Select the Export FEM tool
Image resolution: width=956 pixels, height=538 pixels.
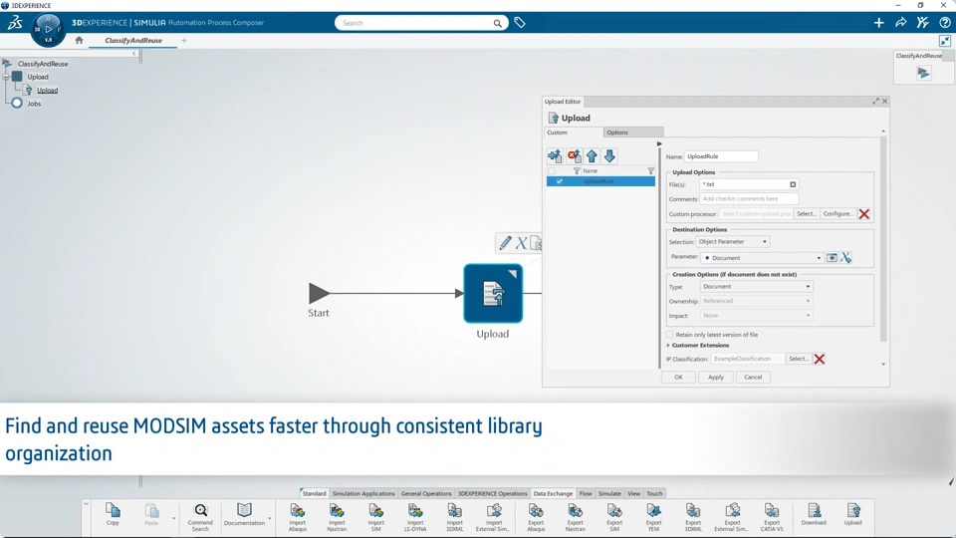(x=653, y=517)
